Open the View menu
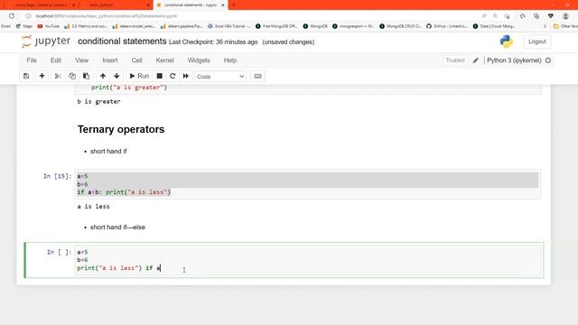This screenshot has width=578, height=325. [x=82, y=60]
